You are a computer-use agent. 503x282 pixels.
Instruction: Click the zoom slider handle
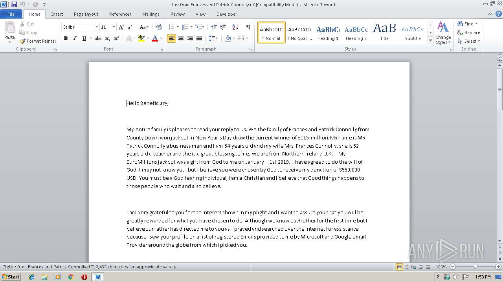475,267
